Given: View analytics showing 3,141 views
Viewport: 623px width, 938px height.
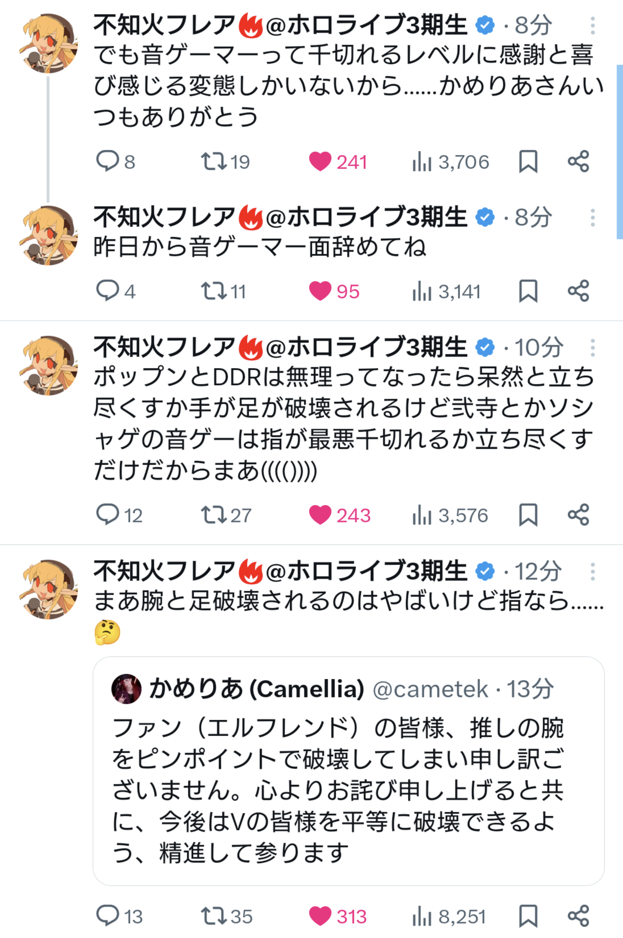Looking at the screenshot, I should (446, 291).
